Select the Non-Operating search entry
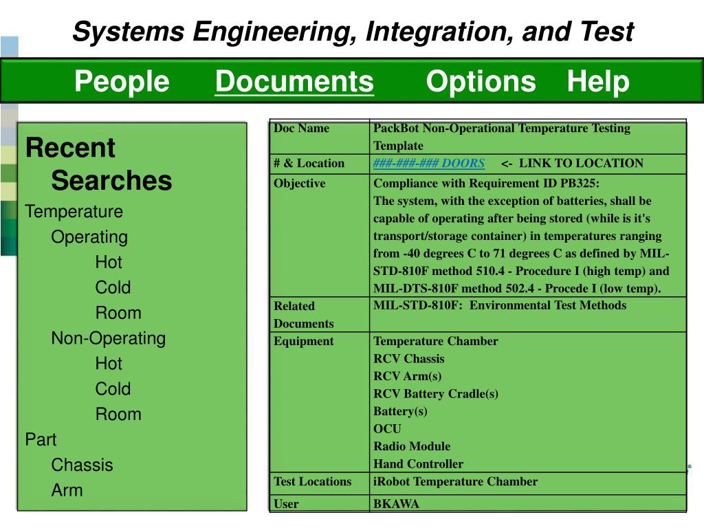 pyautogui.click(x=109, y=338)
